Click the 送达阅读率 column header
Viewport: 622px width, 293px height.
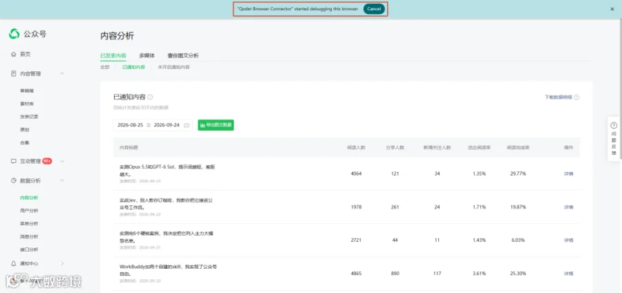point(479,147)
